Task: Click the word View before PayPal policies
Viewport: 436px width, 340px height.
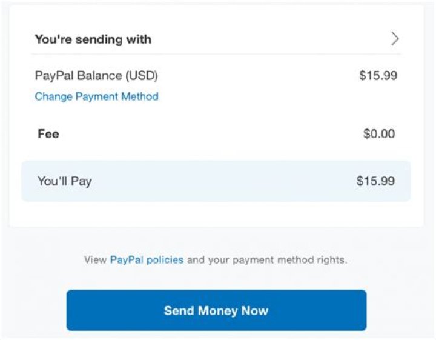Action: tap(95, 260)
